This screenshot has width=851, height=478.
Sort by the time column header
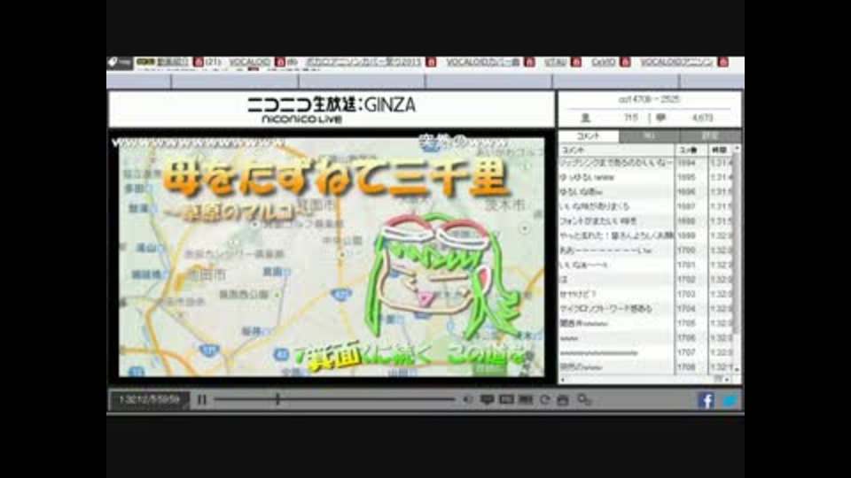coord(720,150)
